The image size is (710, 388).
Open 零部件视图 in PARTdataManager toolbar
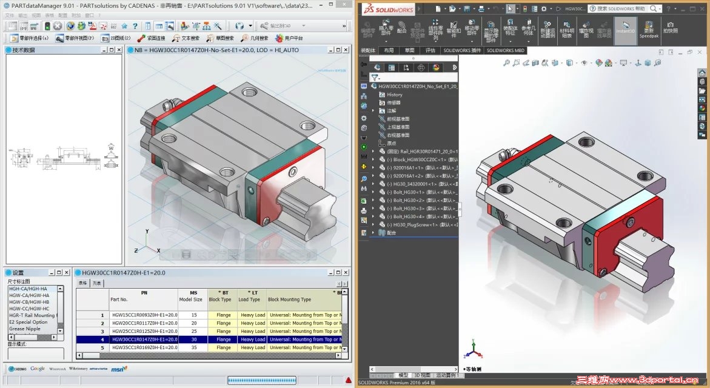coord(75,38)
